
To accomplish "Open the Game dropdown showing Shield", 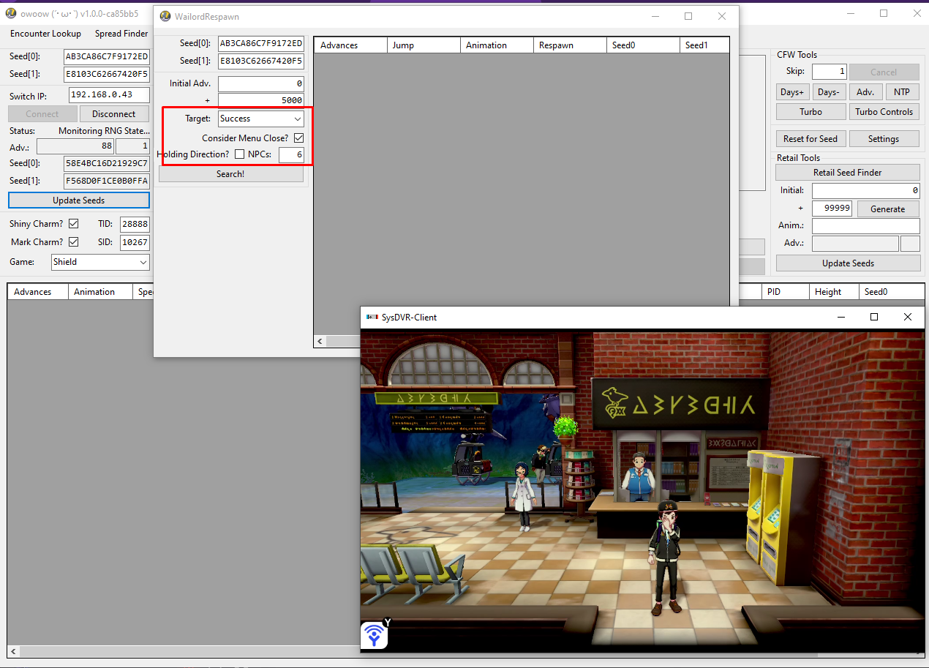I will (100, 262).
